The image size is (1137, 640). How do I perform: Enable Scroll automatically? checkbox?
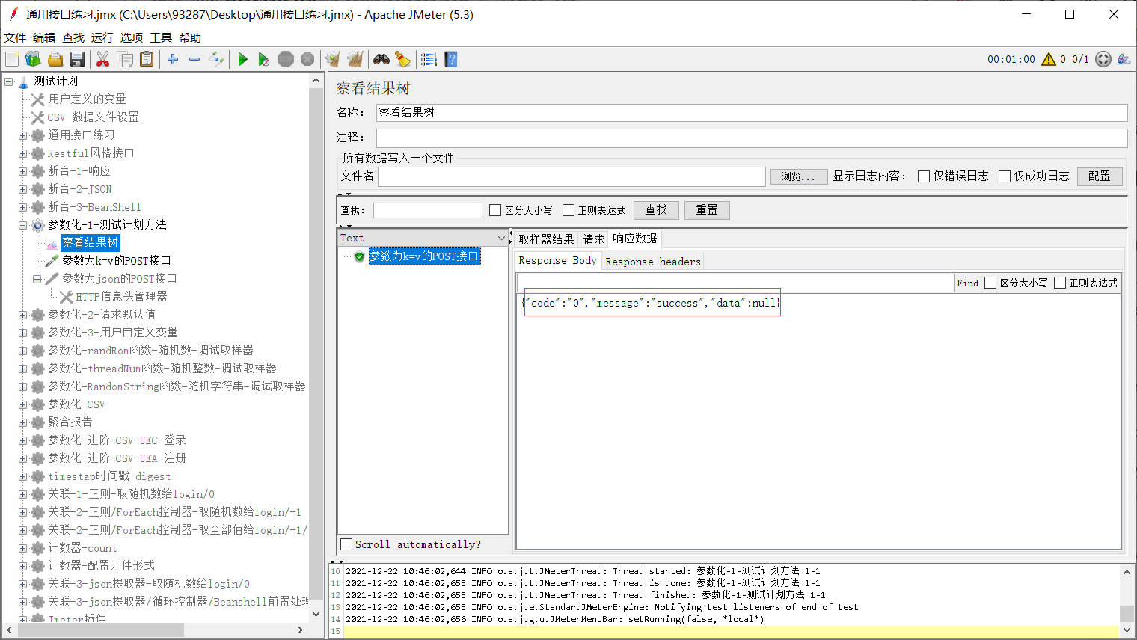pyautogui.click(x=346, y=544)
